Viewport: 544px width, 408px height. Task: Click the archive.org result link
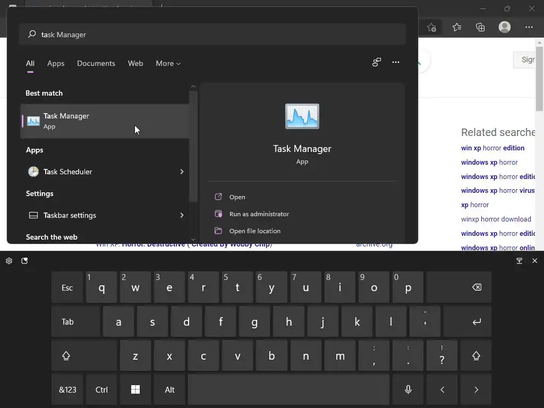tap(374, 245)
